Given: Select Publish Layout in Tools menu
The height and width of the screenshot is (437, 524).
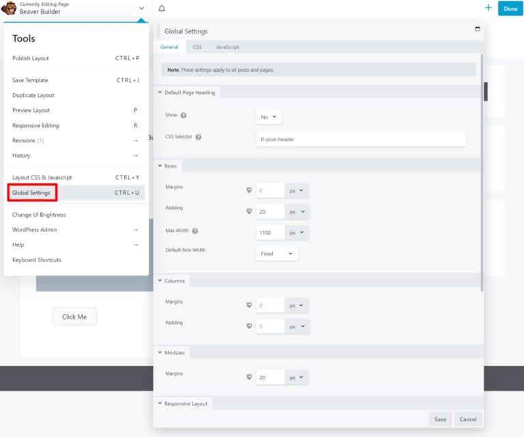Looking at the screenshot, I should tap(76, 58).
